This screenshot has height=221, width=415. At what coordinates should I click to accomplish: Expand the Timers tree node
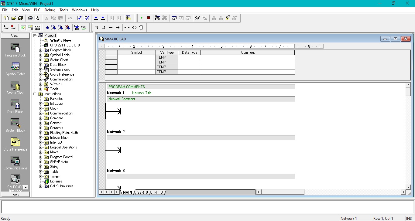point(41,176)
